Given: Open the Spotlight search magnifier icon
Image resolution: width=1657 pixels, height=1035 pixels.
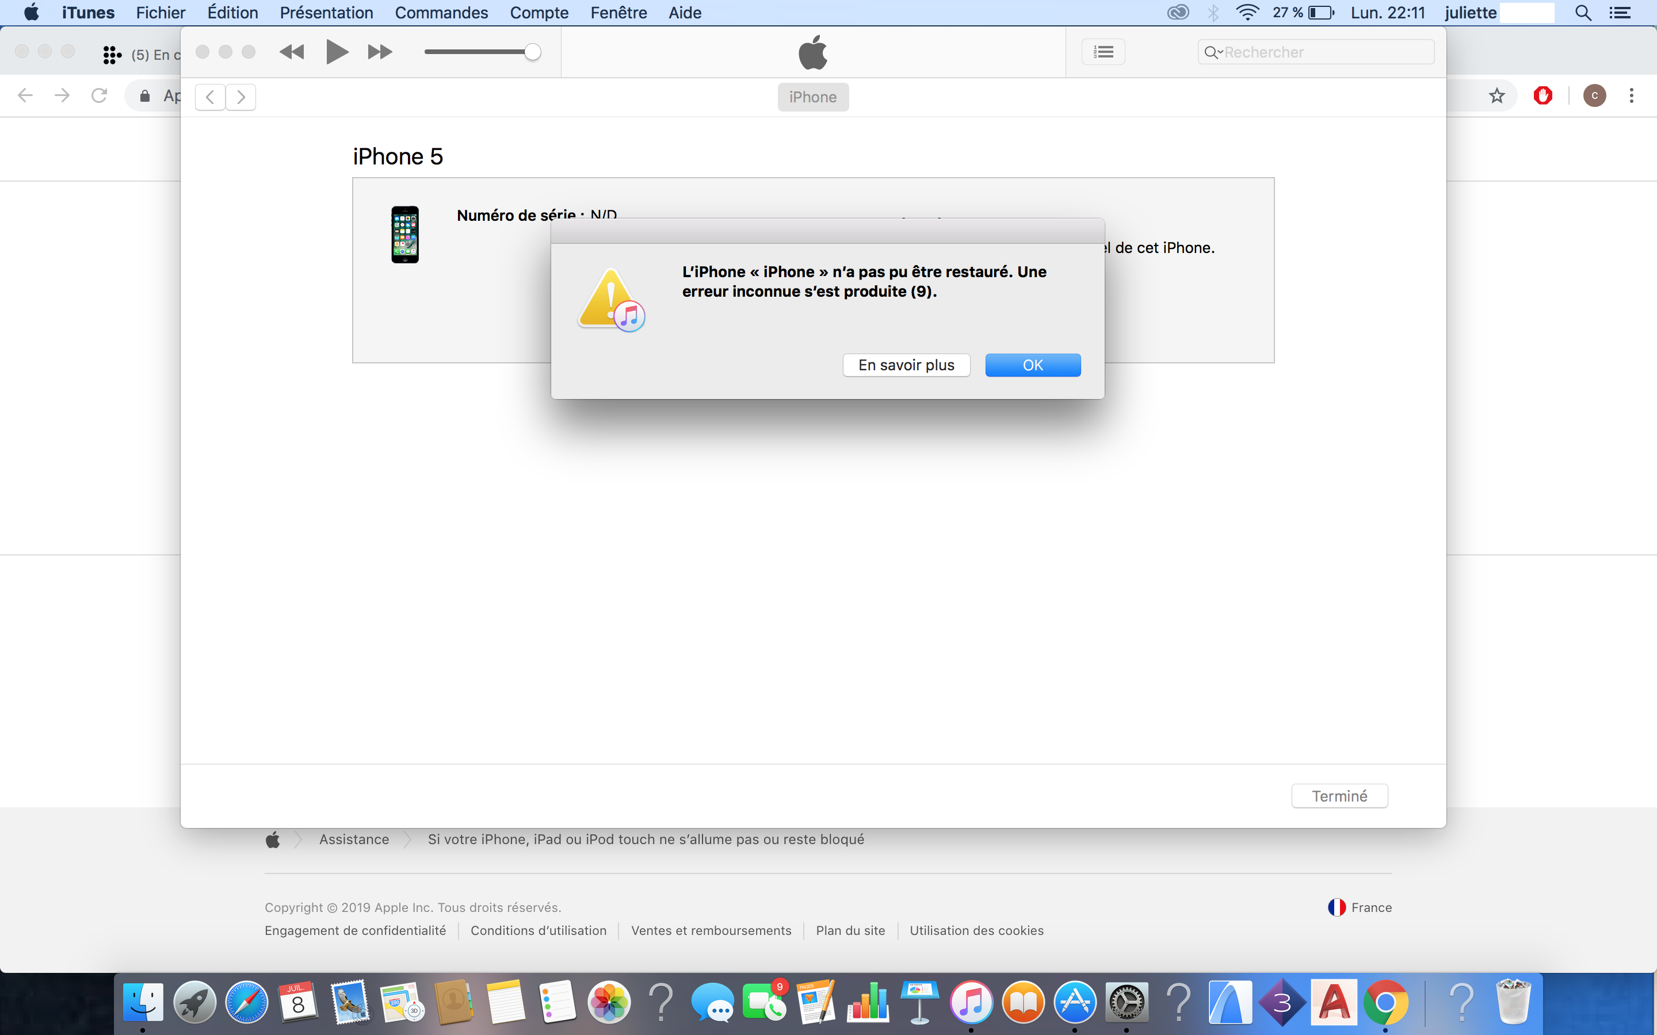Looking at the screenshot, I should point(1582,13).
